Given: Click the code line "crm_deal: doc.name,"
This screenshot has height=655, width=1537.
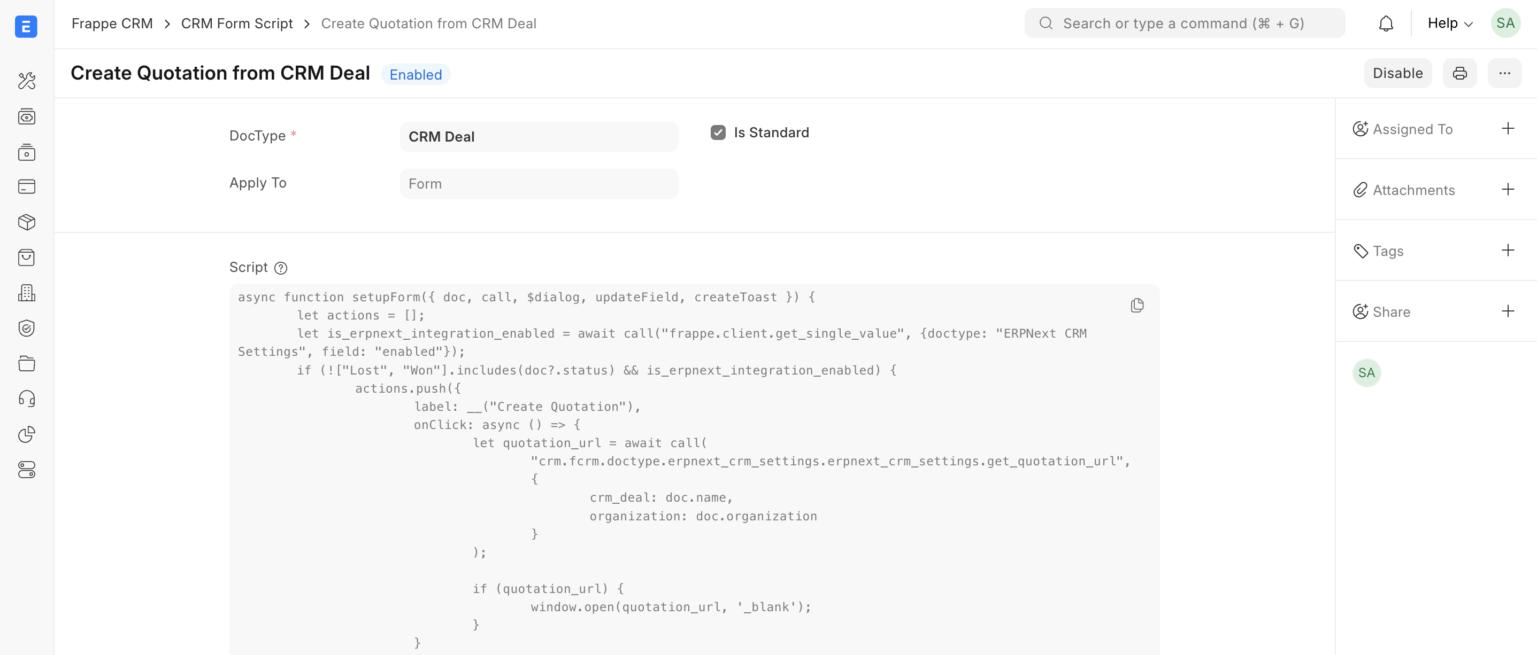Looking at the screenshot, I should [x=661, y=497].
